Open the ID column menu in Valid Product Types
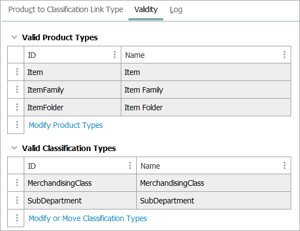This screenshot has width=300, height=231. click(x=115, y=55)
